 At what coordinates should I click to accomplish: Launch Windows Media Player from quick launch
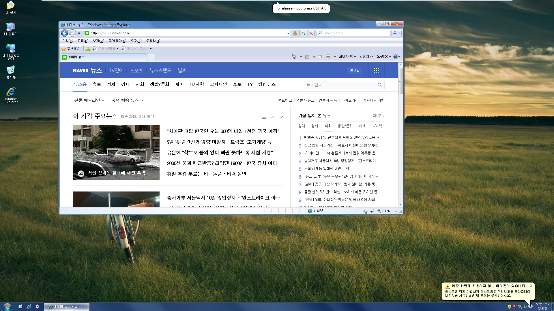tap(37, 307)
